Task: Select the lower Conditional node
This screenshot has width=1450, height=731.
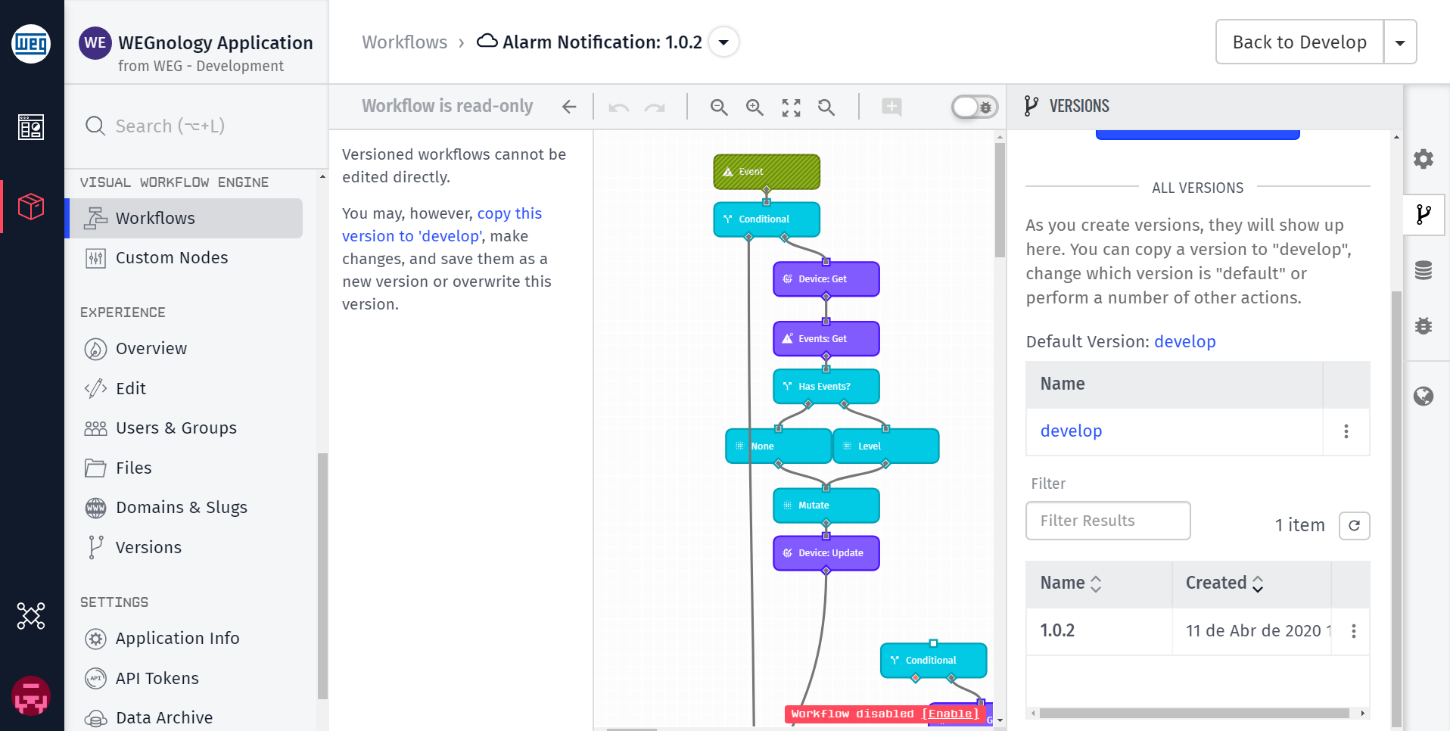Action: 933,661
